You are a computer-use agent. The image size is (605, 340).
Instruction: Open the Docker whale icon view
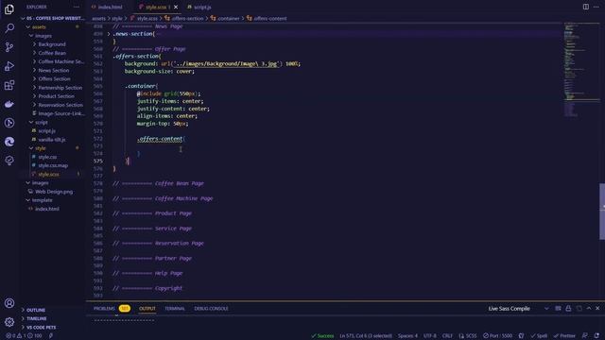(x=9, y=104)
